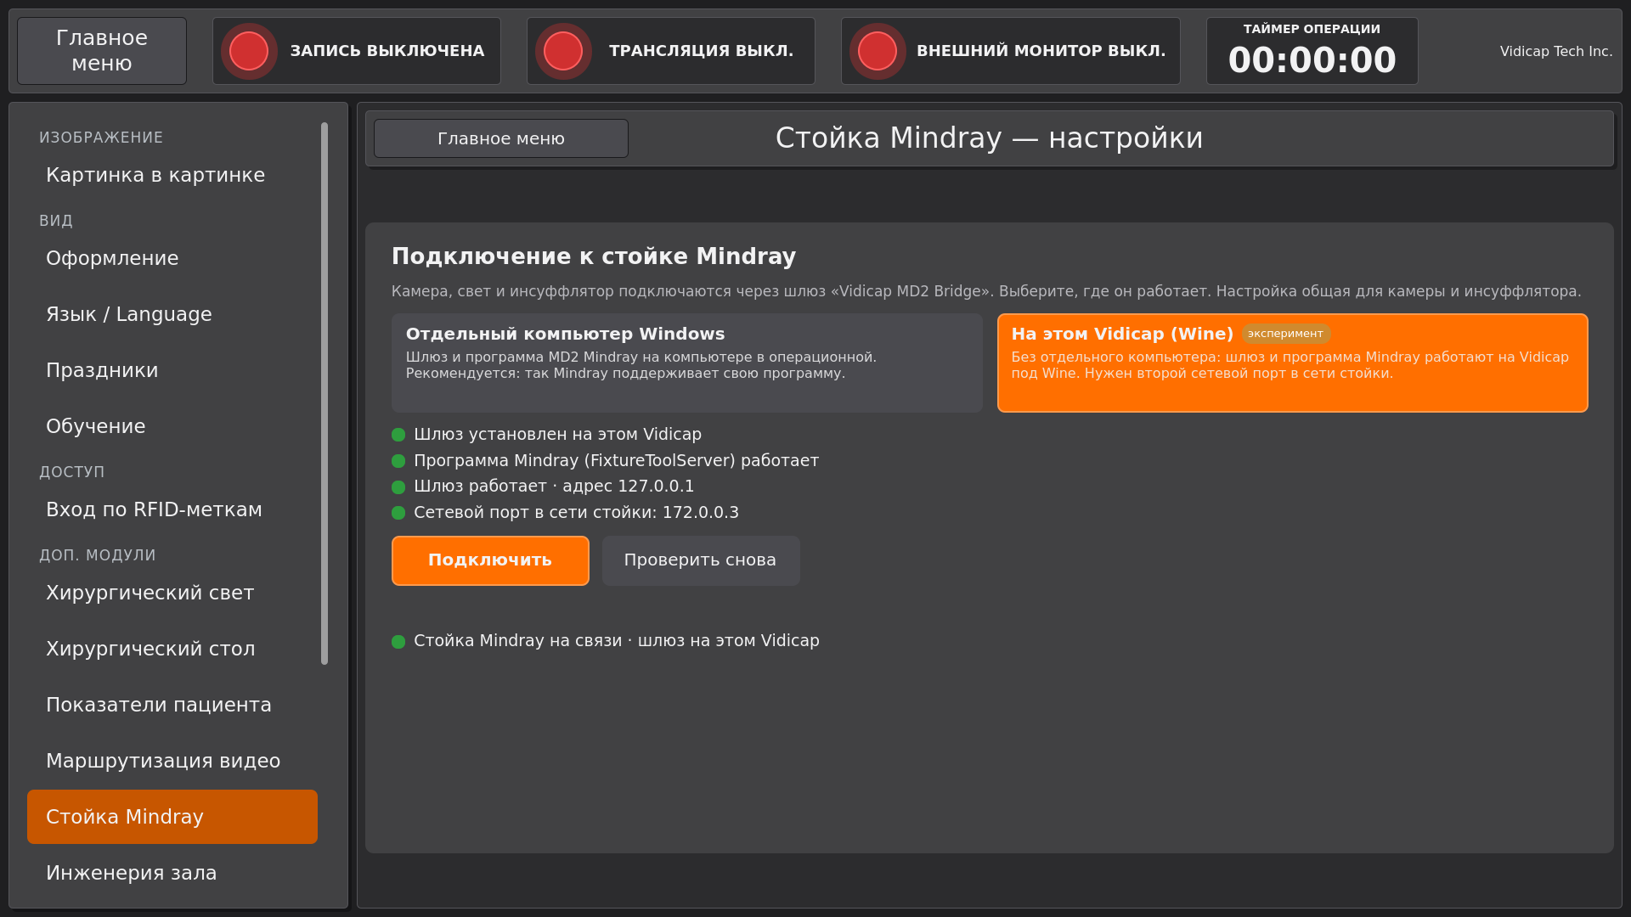Screen dimensions: 1631x917
Task: Click the "эксперимент" badge
Action: click(1285, 334)
